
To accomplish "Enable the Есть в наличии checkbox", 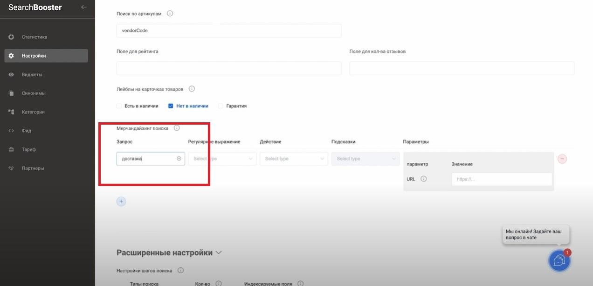I will click(x=119, y=106).
